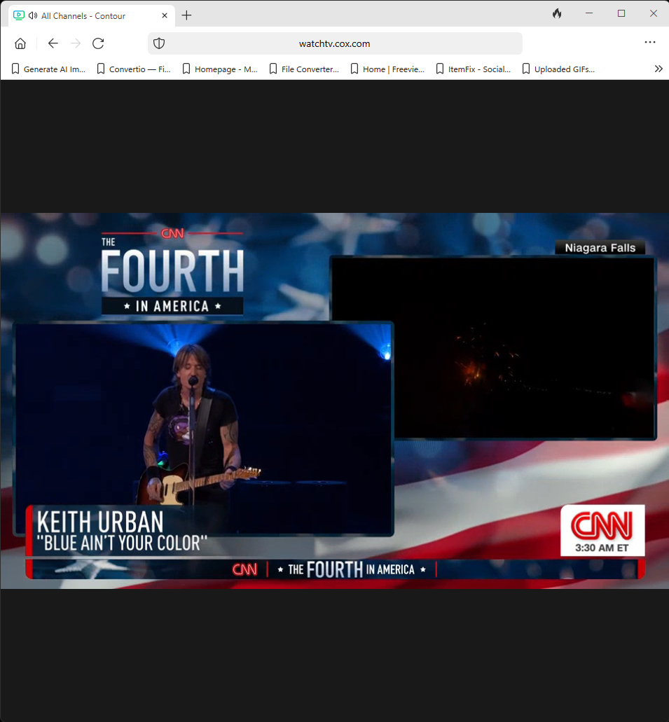Viewport: 669px width, 722px height.
Task: Open the Convertio bookmark
Action: click(x=134, y=69)
